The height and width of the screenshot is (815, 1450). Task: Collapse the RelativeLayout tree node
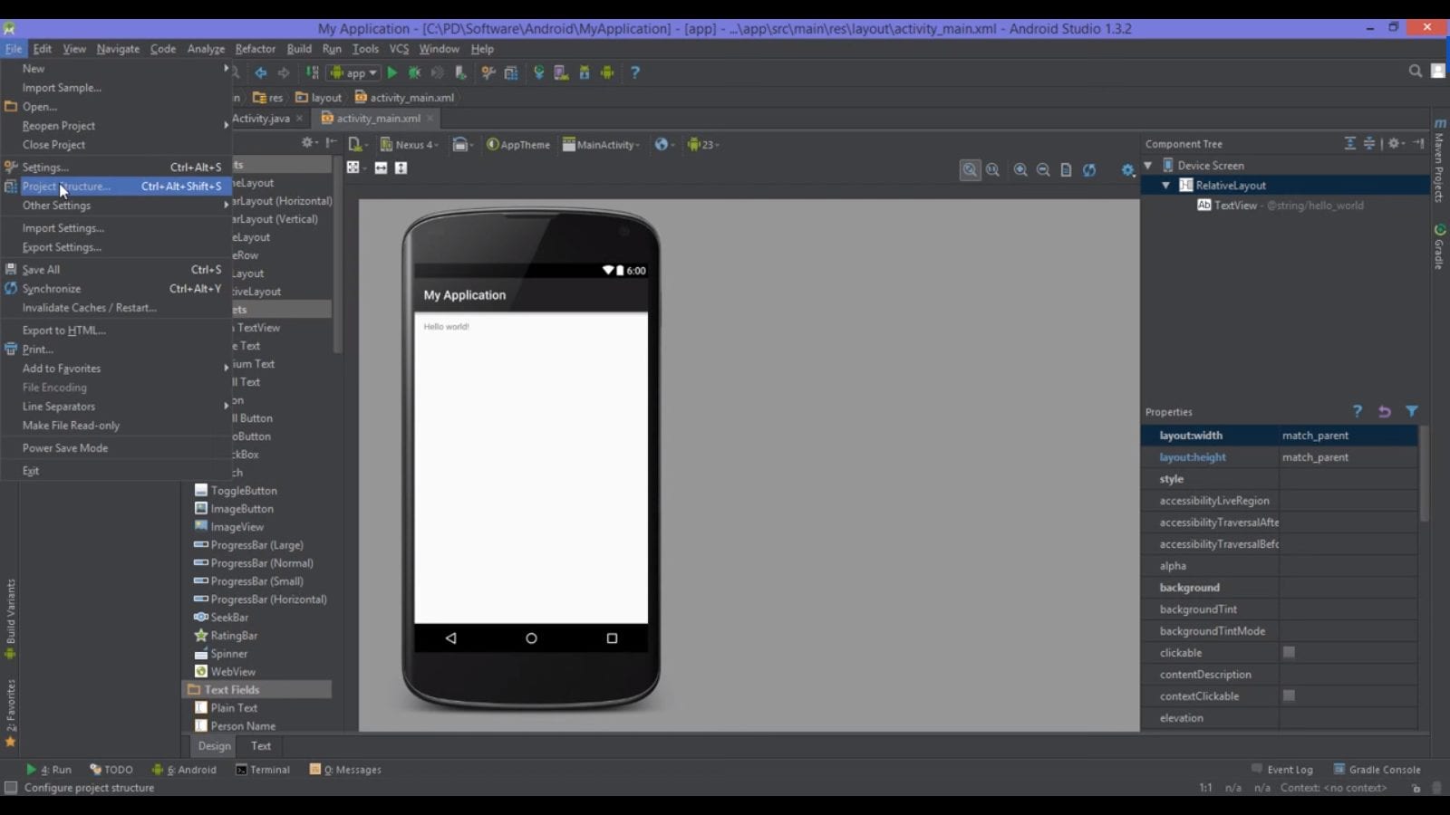(1166, 186)
